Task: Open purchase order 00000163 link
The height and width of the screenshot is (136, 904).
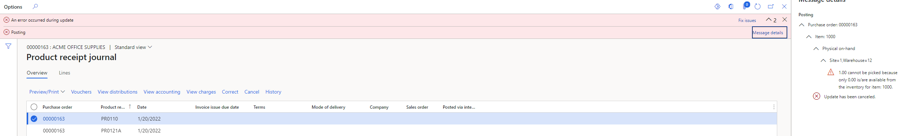Action: [54, 119]
